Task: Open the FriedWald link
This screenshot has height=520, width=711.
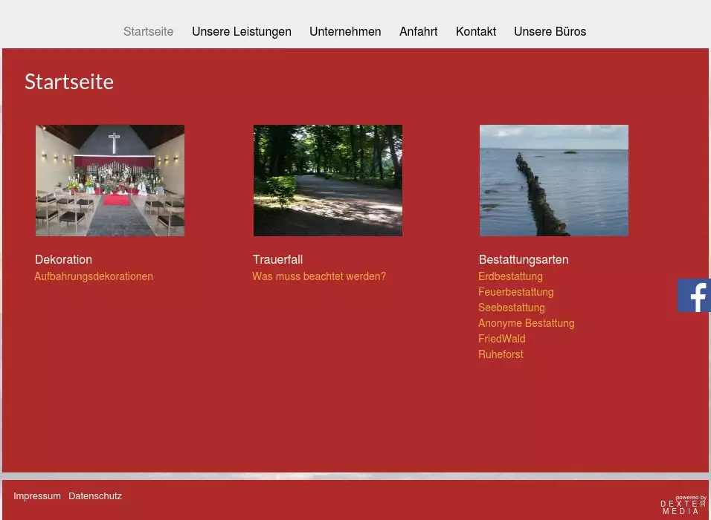Action: 501,339
